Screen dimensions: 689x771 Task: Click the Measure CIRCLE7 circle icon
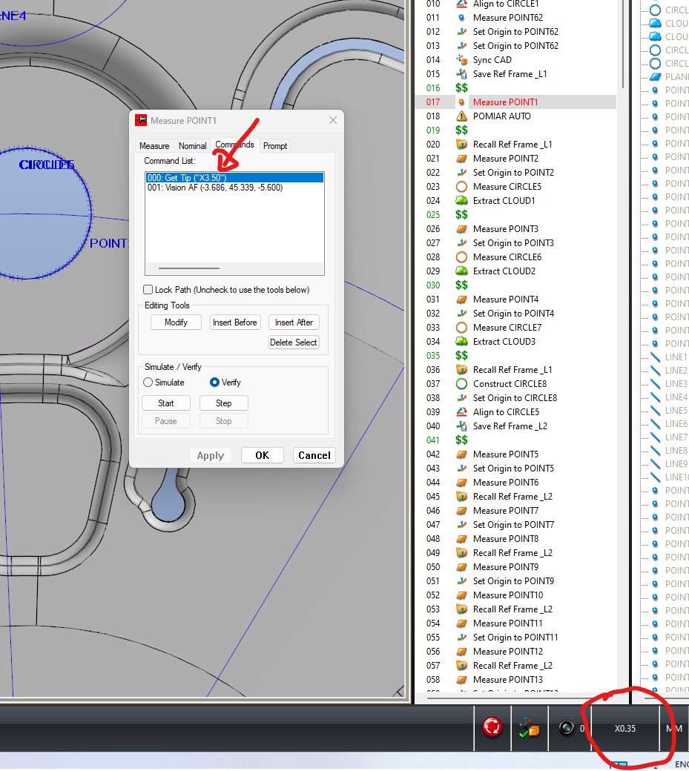pos(461,328)
